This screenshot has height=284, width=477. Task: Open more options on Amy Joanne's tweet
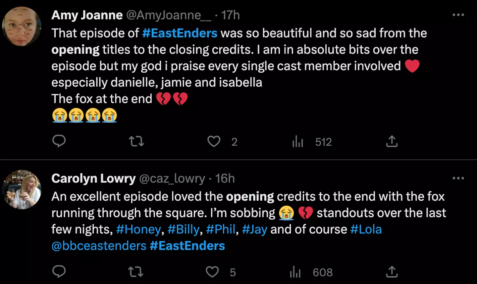[x=458, y=15]
